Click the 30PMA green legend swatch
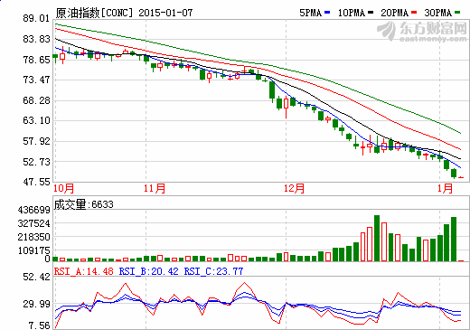 457,13
